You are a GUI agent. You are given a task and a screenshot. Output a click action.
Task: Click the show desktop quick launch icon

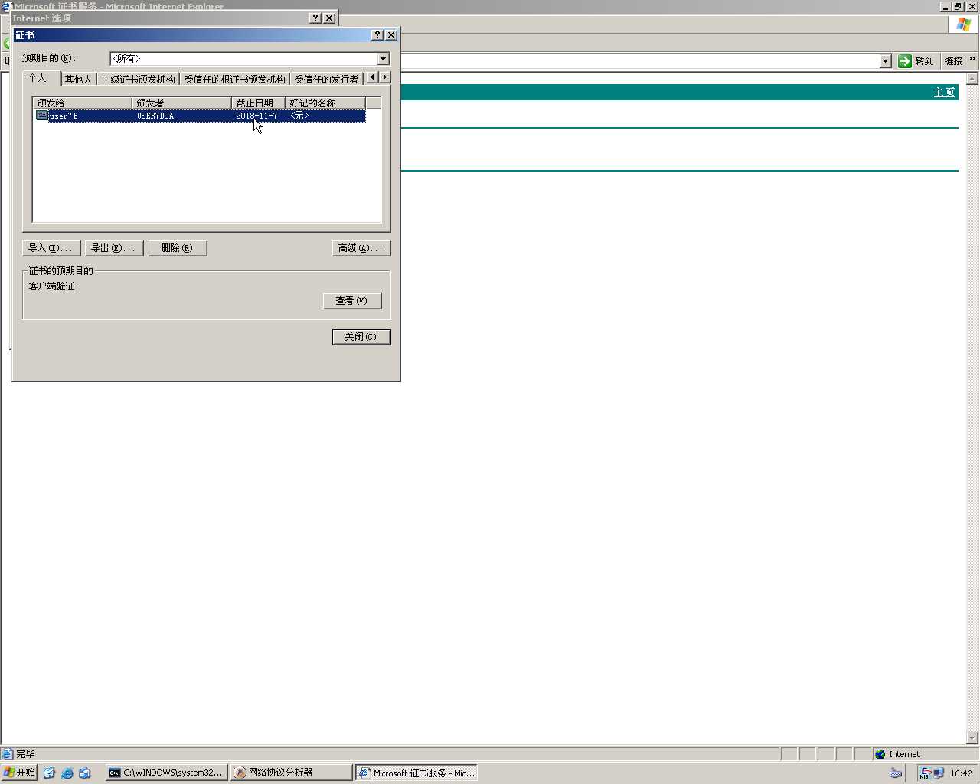[85, 773]
